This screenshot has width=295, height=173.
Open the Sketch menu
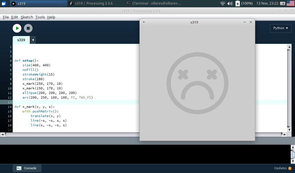pyautogui.click(x=27, y=17)
